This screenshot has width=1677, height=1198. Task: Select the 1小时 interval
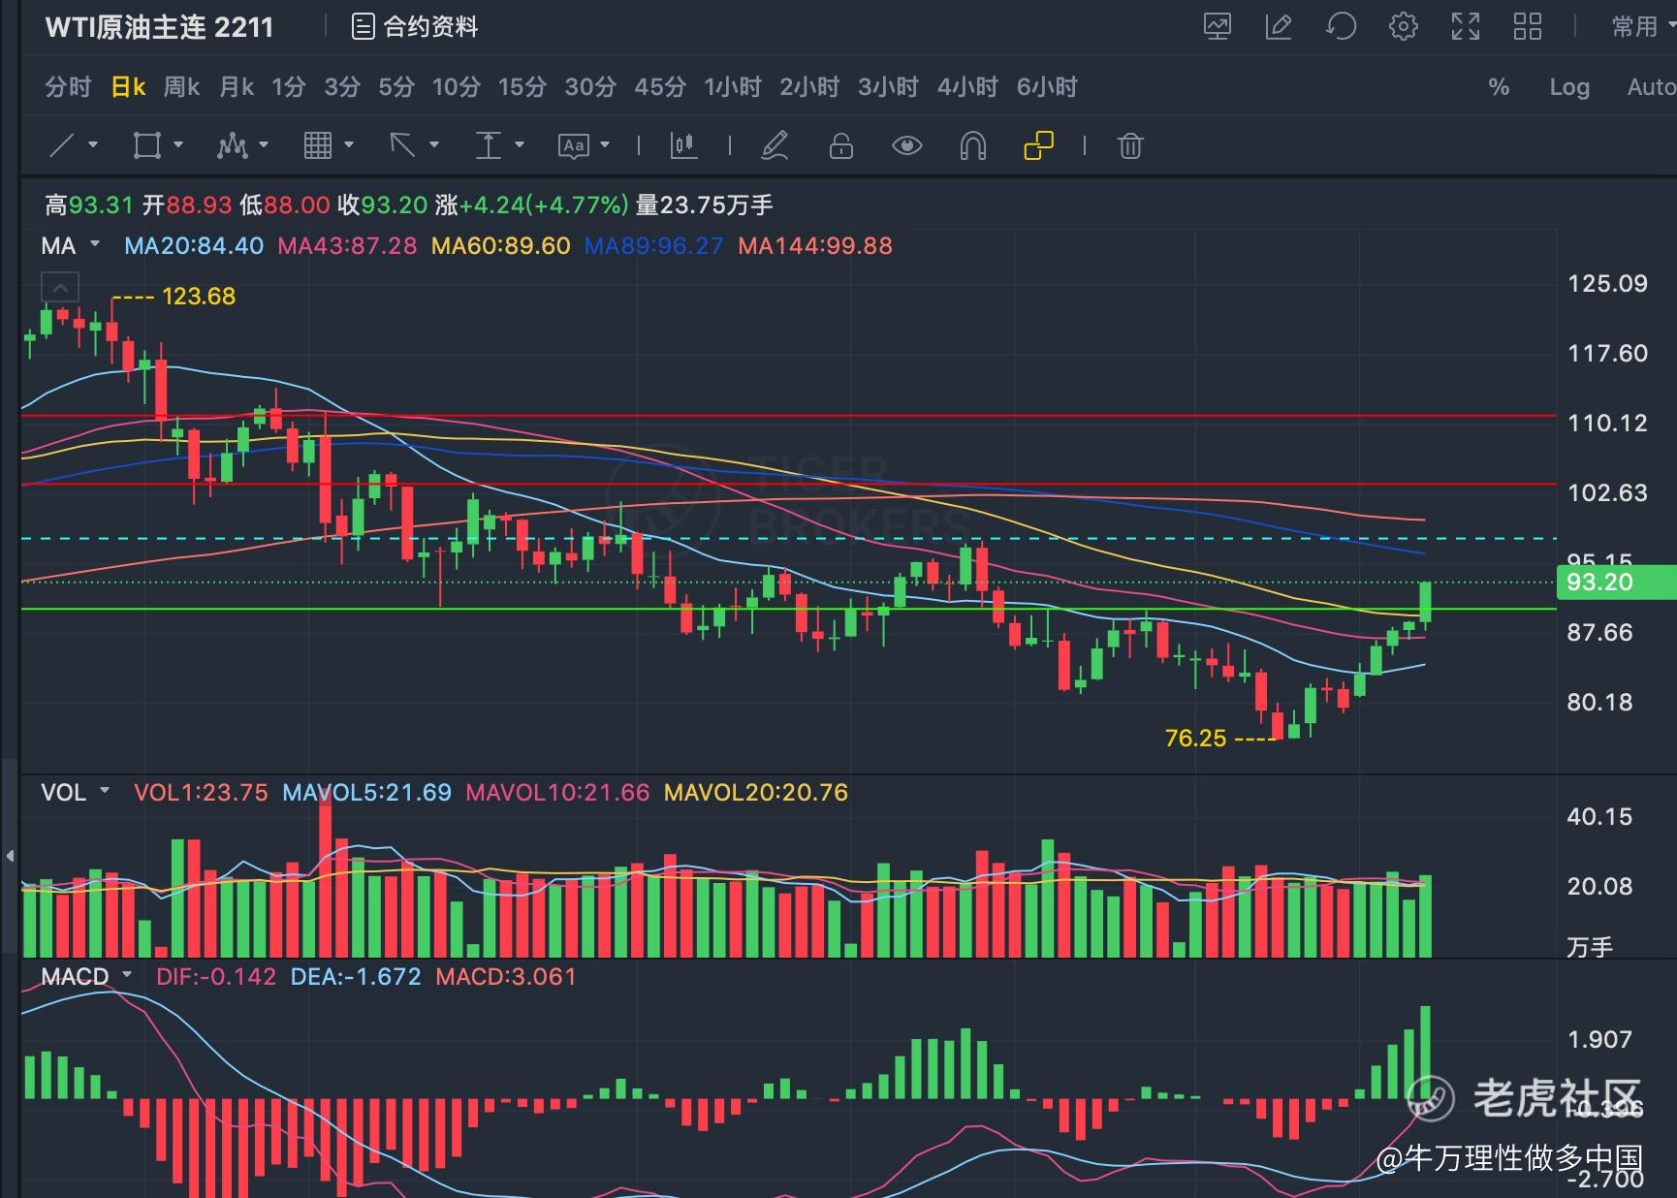tap(733, 87)
